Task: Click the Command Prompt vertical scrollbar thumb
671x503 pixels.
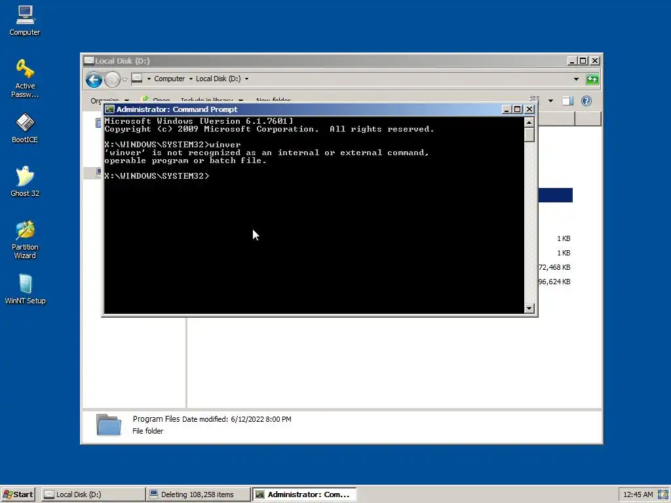Action: (x=529, y=135)
